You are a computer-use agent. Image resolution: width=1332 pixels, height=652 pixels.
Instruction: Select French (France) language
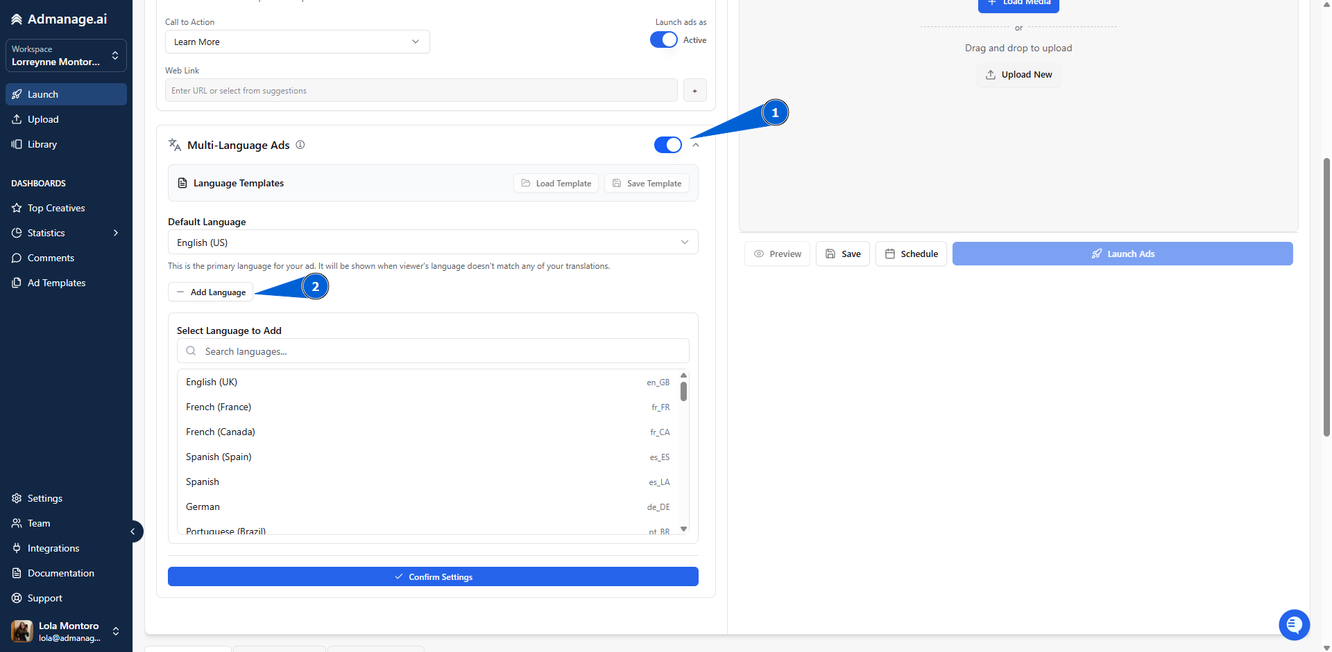[428, 407]
